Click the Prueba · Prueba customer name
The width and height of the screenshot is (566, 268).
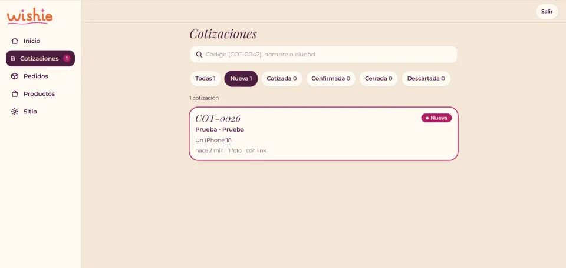point(219,129)
